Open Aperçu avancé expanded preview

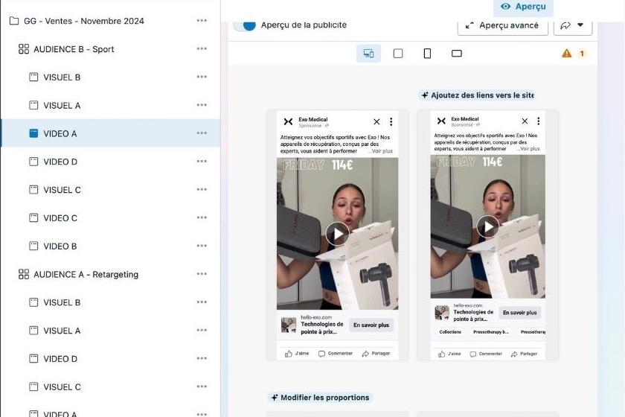coord(503,25)
